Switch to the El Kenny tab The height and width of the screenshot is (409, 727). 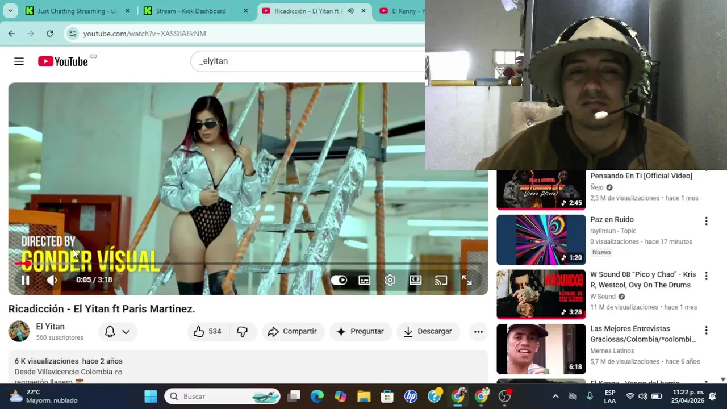coord(400,11)
